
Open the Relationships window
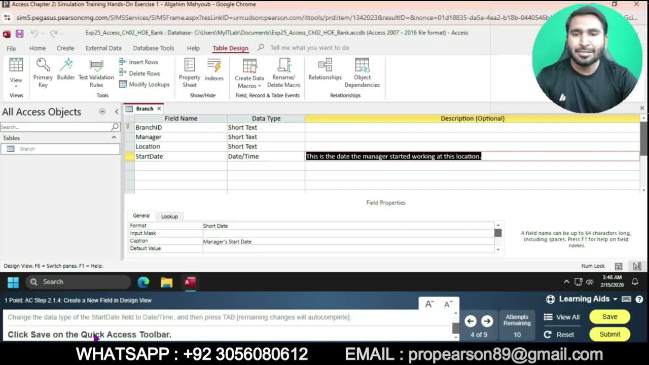coord(325,69)
